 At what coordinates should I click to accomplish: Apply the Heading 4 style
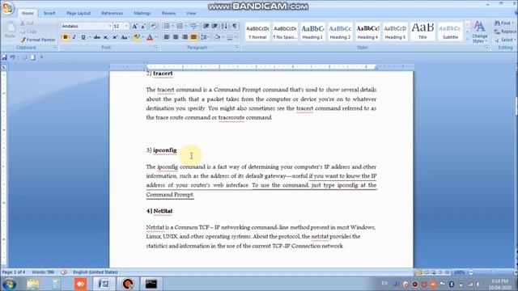(367, 32)
